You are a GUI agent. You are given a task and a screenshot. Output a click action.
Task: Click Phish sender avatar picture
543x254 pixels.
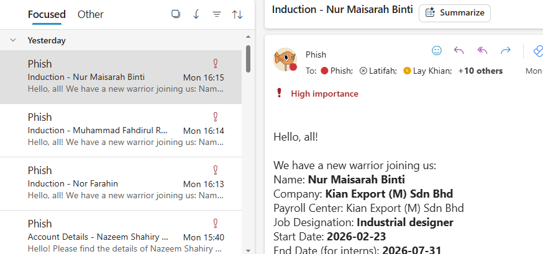coord(285,59)
